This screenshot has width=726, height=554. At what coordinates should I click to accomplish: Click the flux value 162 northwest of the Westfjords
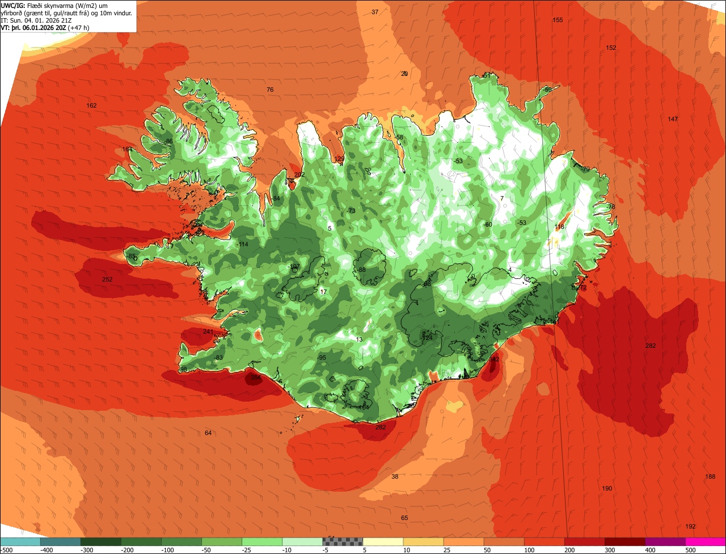point(91,105)
